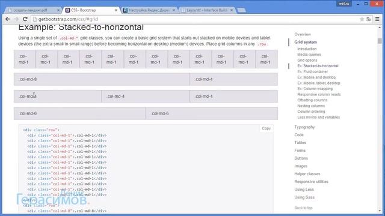
Task: Jump to Using Less section
Action: 304,190
